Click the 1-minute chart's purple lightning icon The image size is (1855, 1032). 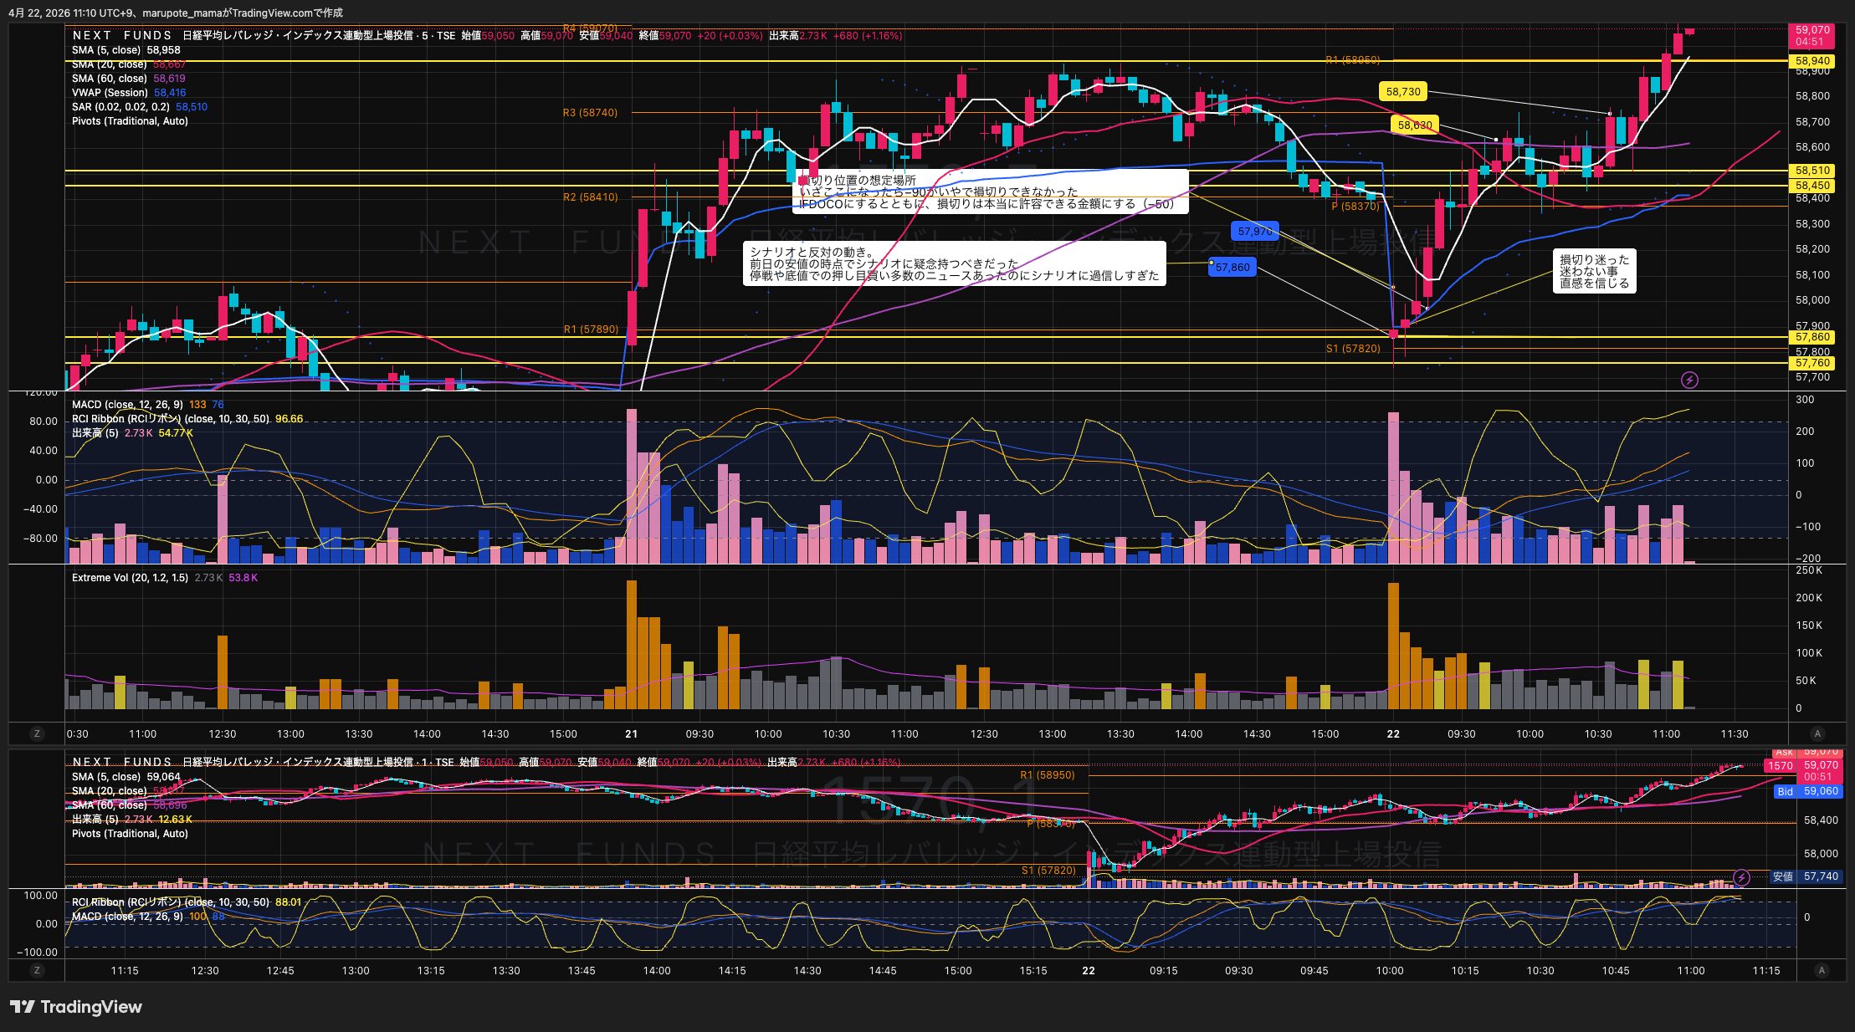pos(1741,877)
